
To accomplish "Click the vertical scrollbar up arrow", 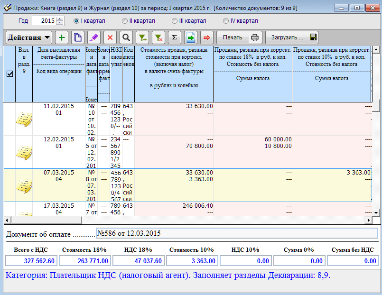I will pyautogui.click(x=376, y=50).
